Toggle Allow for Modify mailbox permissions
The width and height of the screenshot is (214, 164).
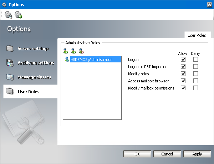(183, 88)
